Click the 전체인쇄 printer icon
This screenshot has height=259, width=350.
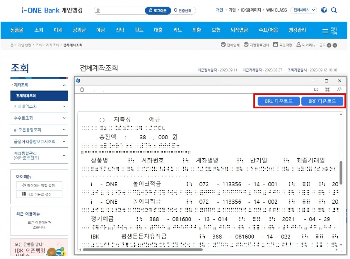pos(223,44)
